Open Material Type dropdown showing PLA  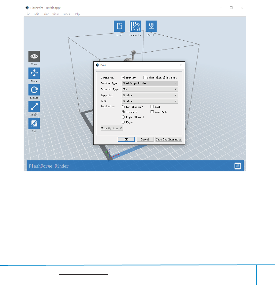click(x=150, y=89)
